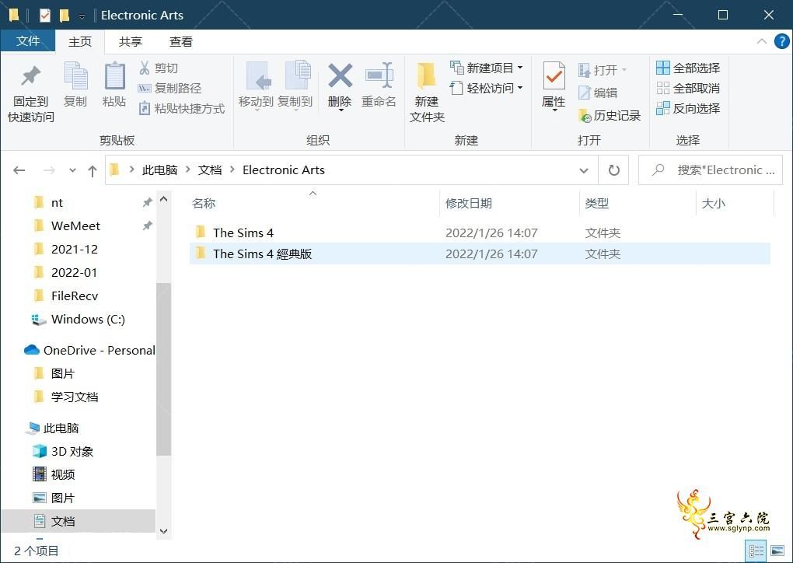Select The Sims 4 經典版 folder
This screenshot has height=563, width=793.
pos(480,254)
